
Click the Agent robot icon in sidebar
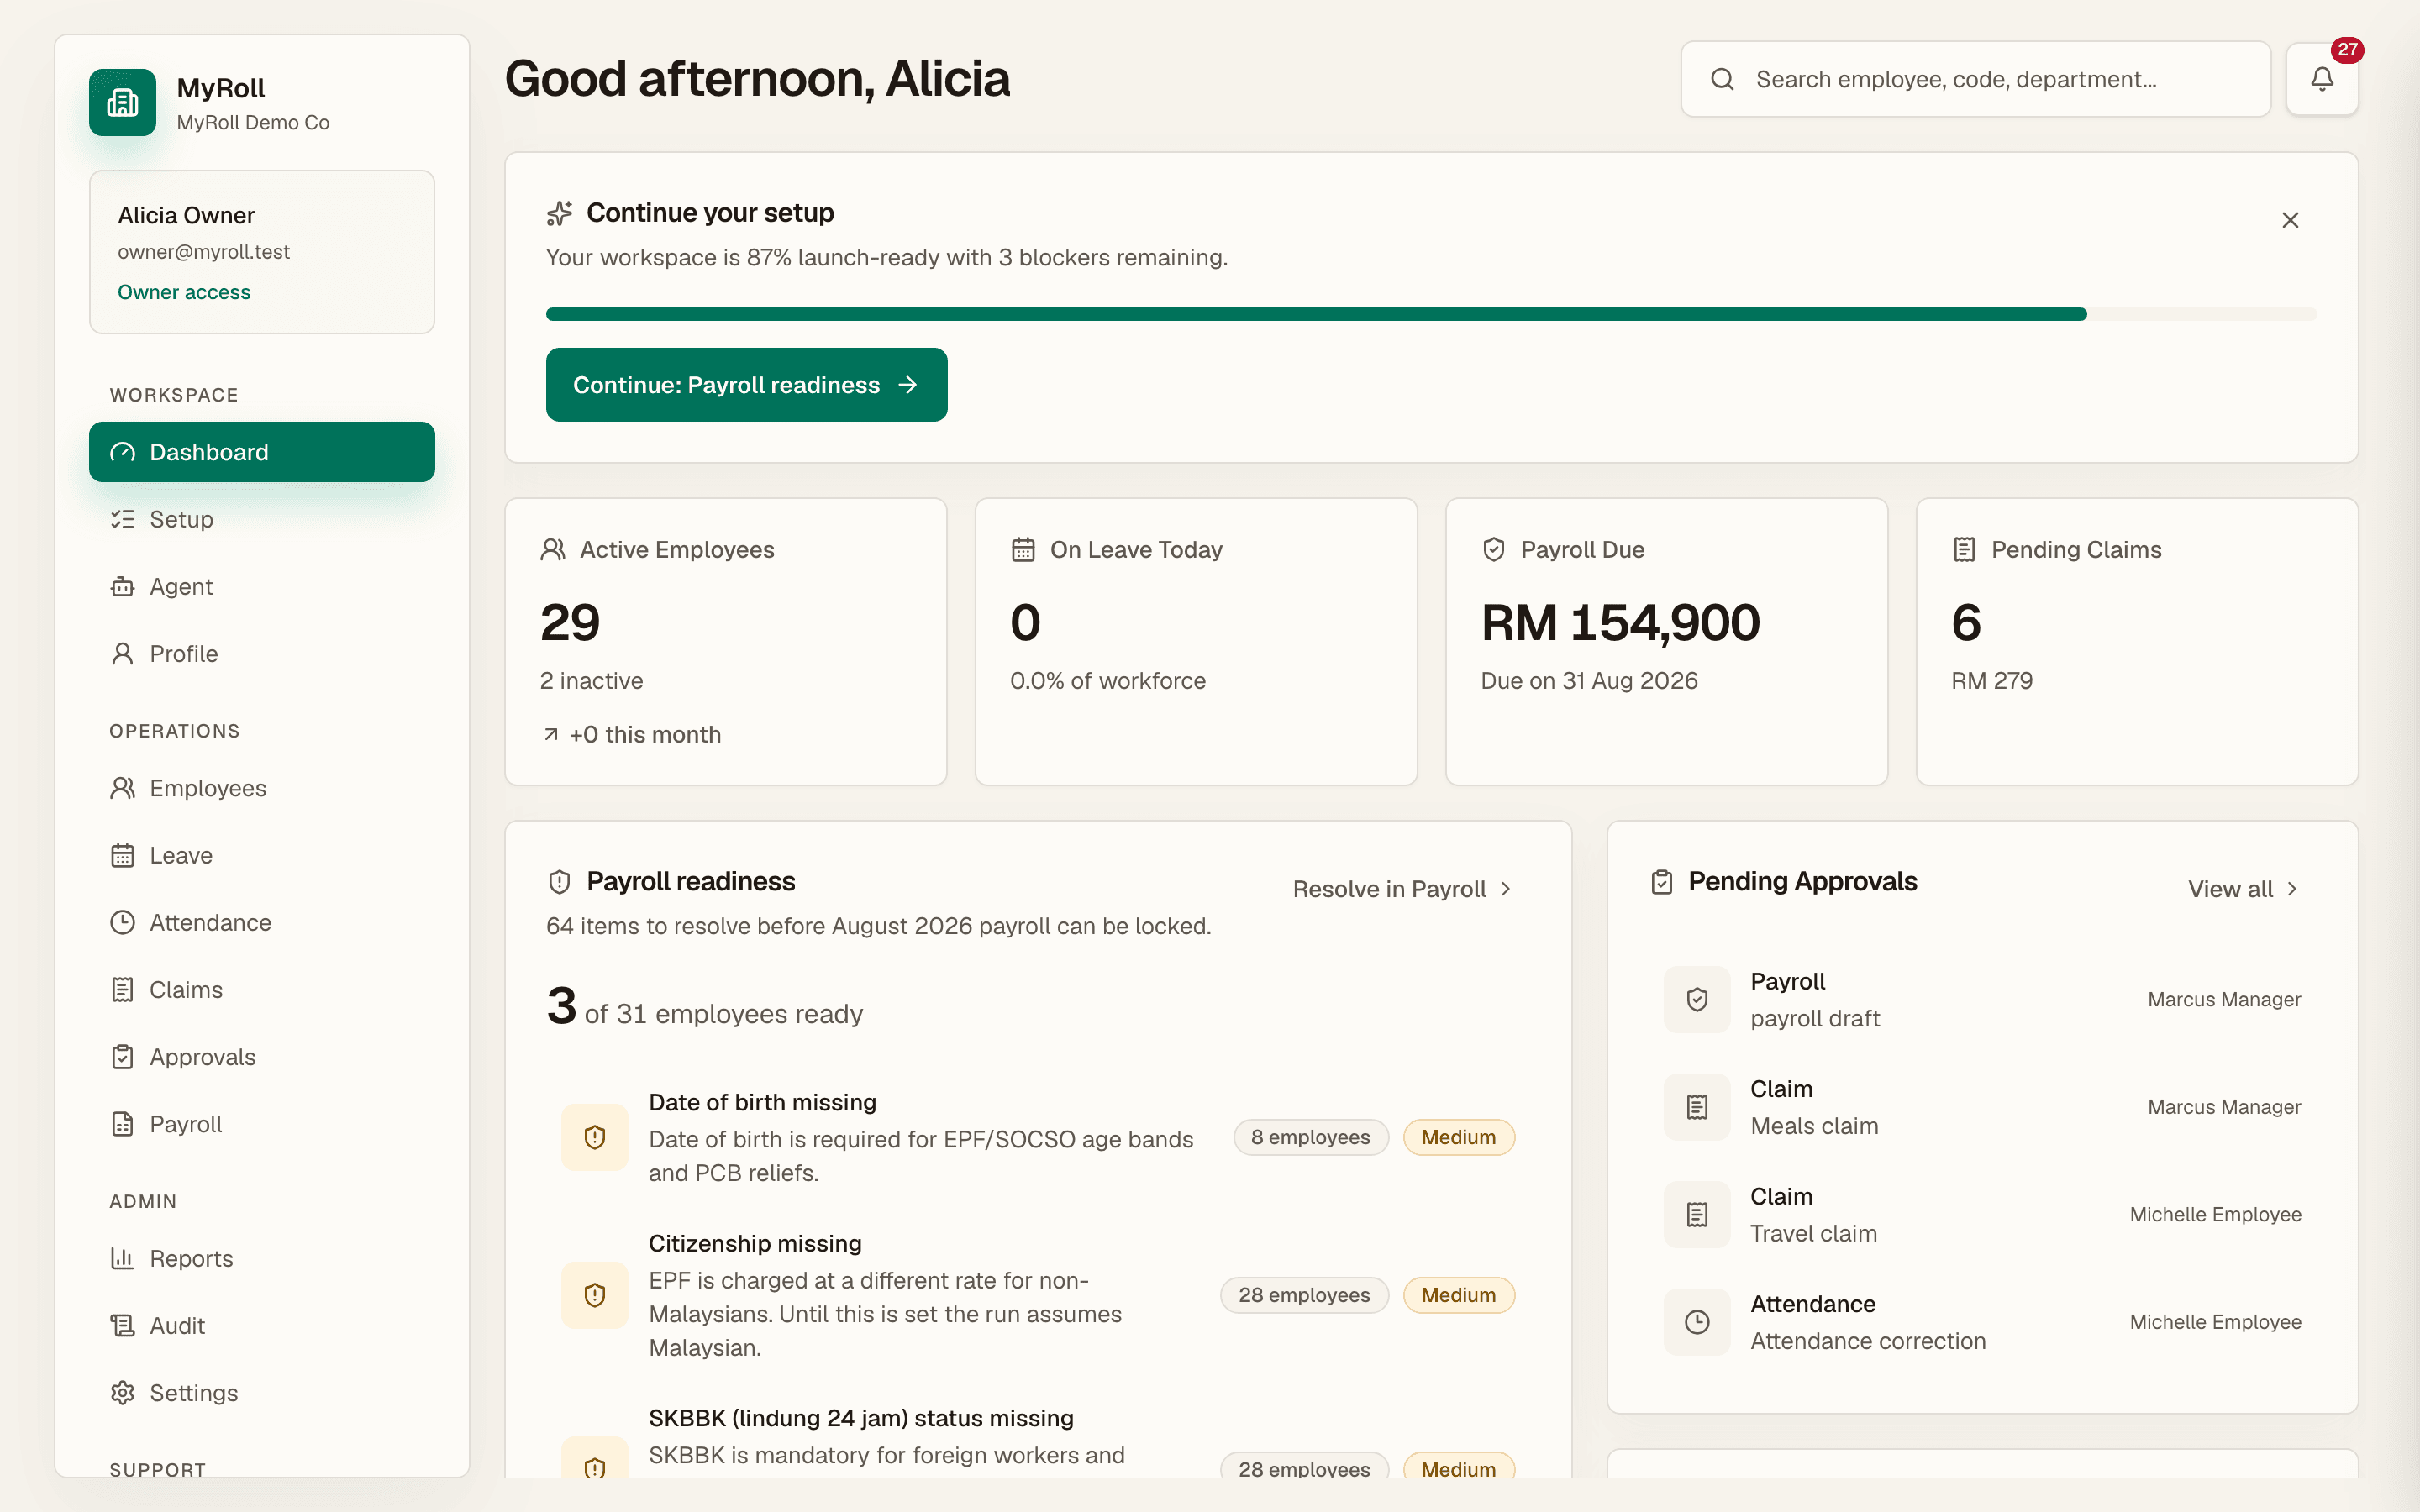click(x=123, y=586)
